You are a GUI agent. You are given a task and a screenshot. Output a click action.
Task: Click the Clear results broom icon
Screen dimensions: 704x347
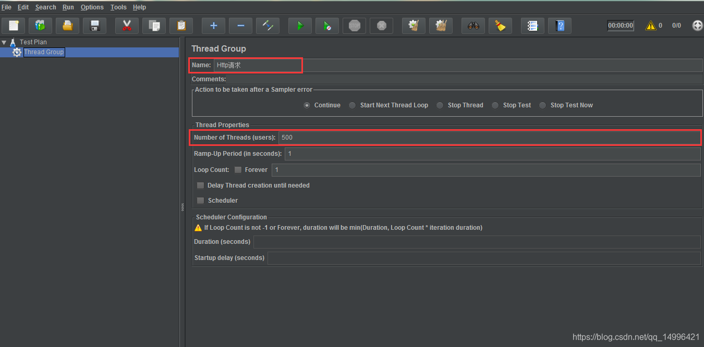pos(414,26)
